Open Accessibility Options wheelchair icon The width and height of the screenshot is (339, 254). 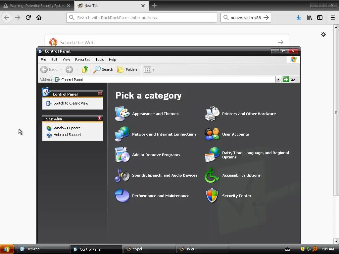[212, 175]
